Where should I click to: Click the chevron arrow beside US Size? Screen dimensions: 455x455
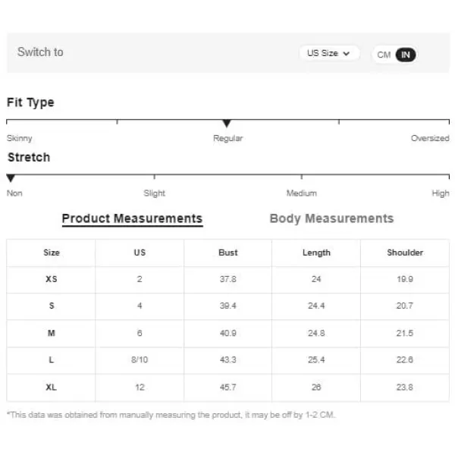tap(347, 54)
